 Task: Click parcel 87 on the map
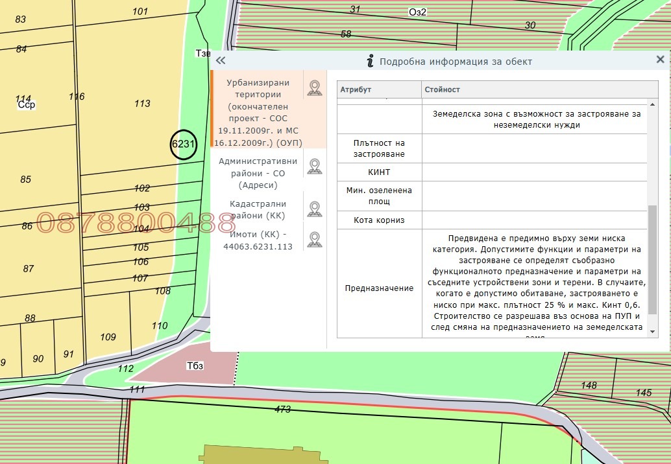click(29, 269)
